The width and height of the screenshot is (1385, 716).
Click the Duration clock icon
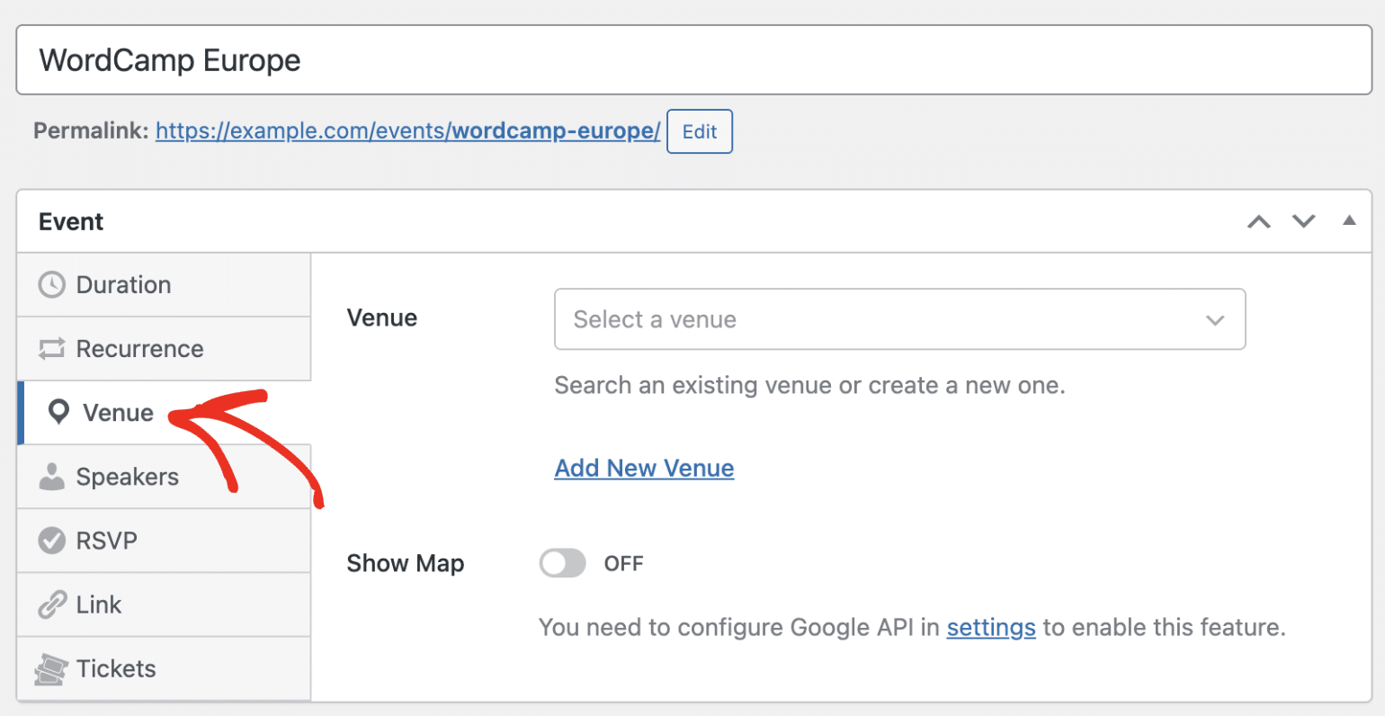pos(52,284)
